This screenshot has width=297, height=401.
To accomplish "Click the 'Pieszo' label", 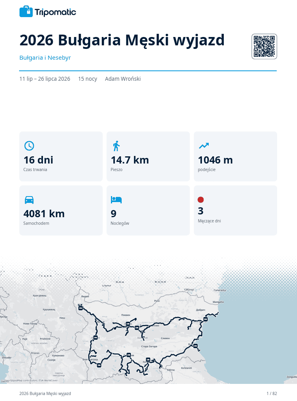I will click(116, 169).
